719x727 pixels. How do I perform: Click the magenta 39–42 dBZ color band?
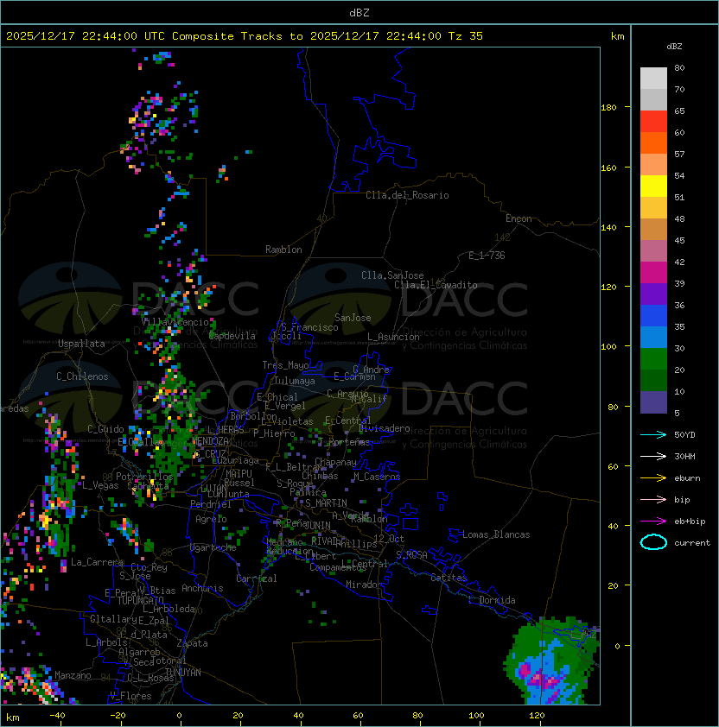pos(653,272)
